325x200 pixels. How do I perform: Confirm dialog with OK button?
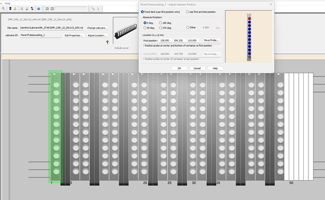179,68
